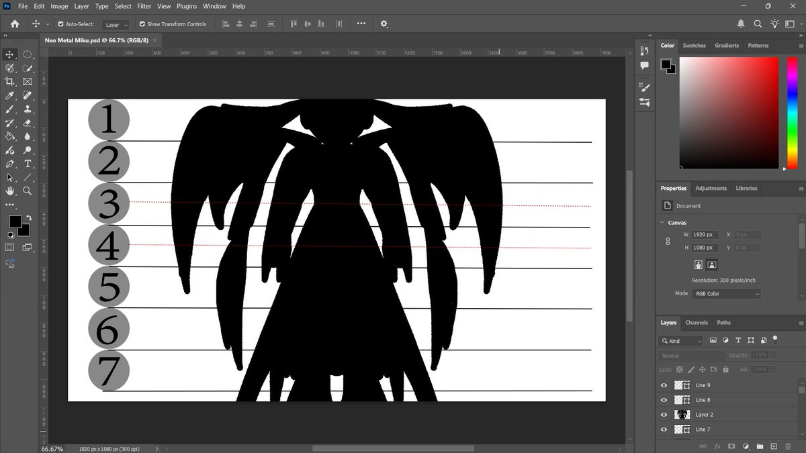Uncheck Show Transform Controls
This screenshot has width=806, height=453.
click(x=142, y=24)
